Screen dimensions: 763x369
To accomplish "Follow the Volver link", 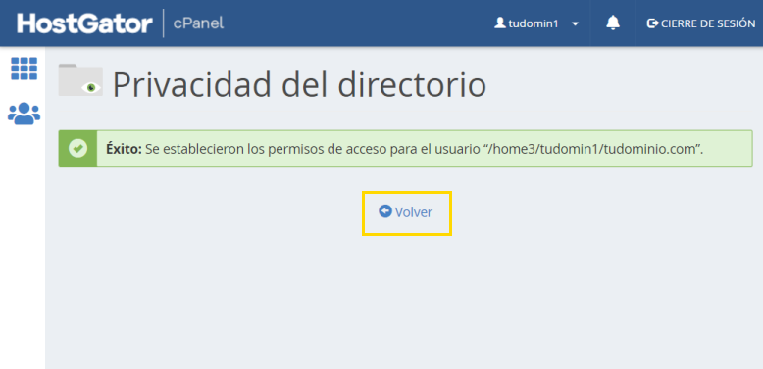I will coord(406,212).
